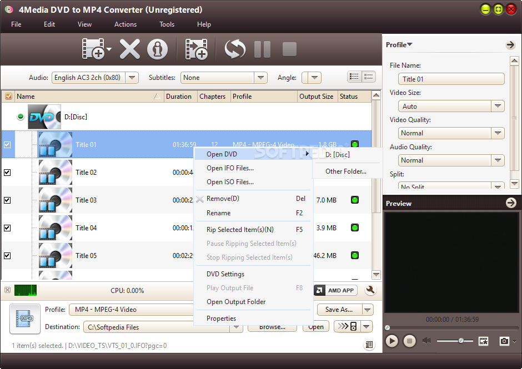Viewport: 522px width, 369px height.
Task: Open settings with the wrench icon
Action: [370, 290]
